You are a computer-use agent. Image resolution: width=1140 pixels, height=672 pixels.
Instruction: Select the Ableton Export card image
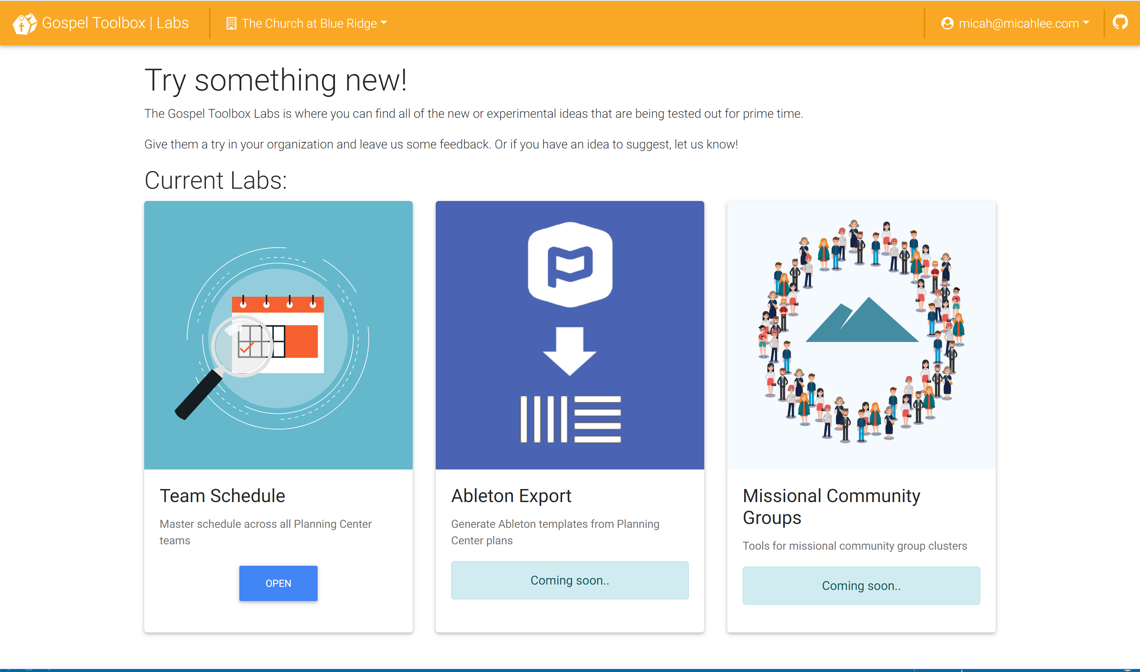(570, 335)
